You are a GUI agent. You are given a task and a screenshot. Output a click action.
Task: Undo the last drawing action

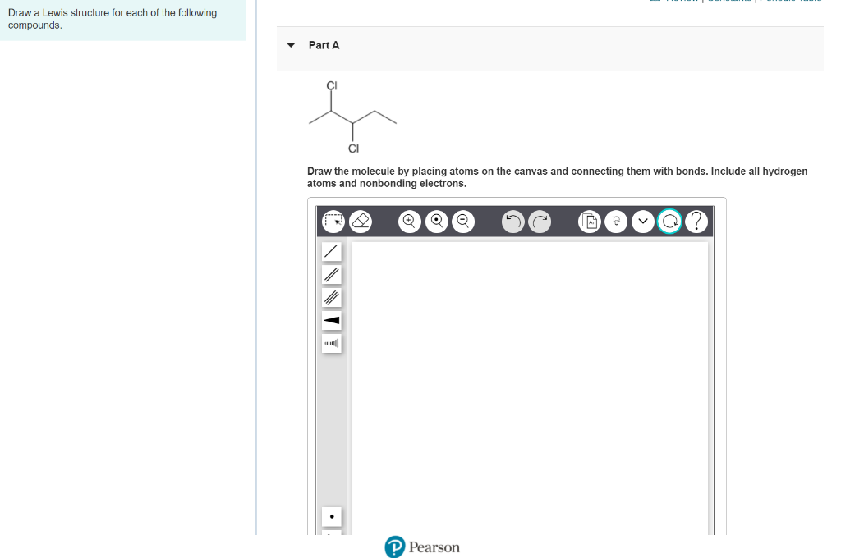click(x=512, y=222)
